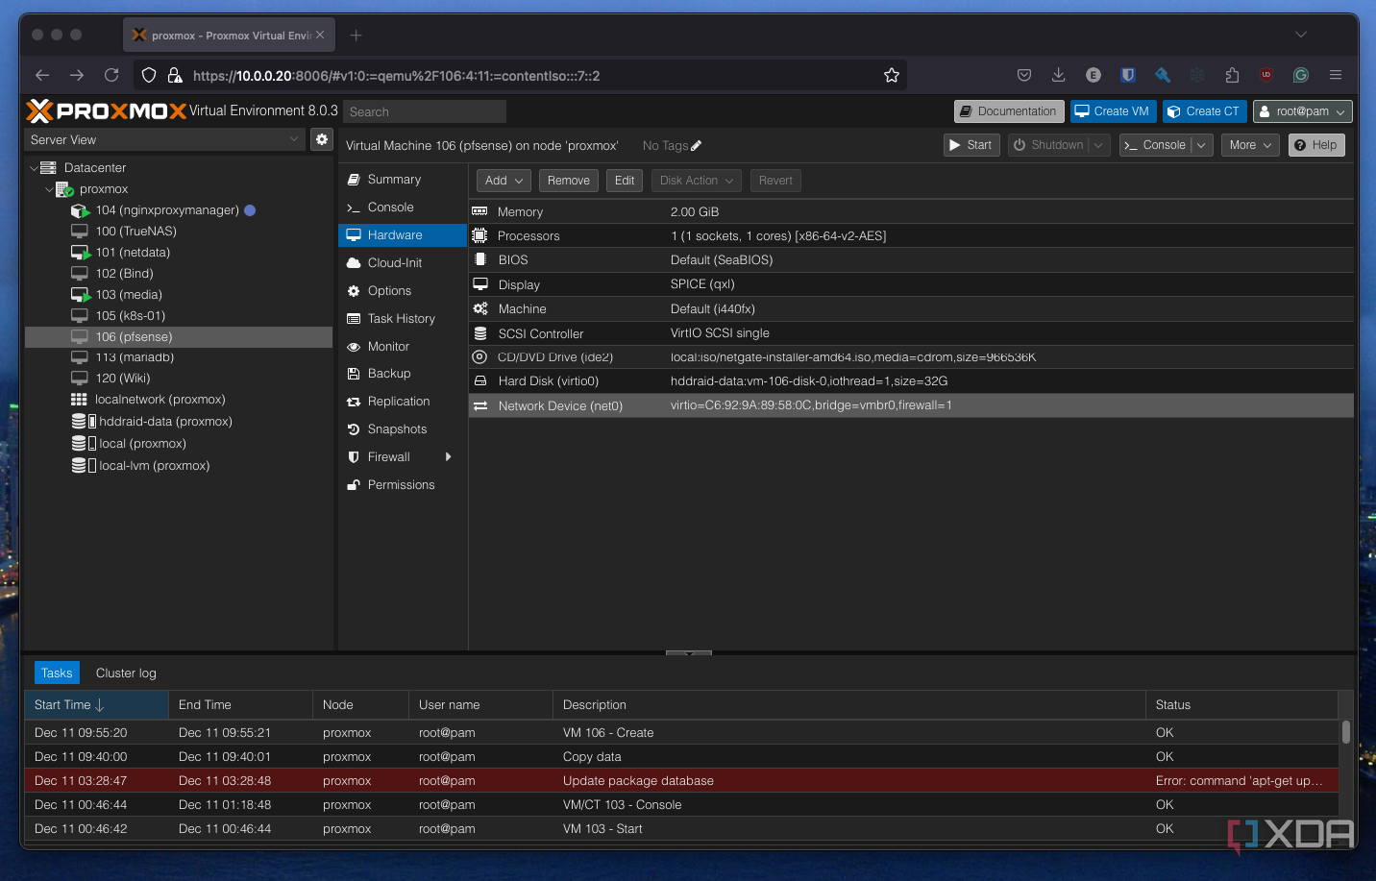Screen dimensions: 1376x881
Task: Click the SCSI Controller database icon
Action: coord(479,333)
